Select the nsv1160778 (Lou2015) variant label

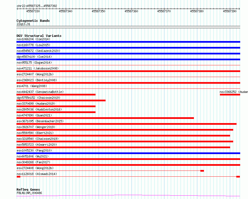(x=33, y=45)
